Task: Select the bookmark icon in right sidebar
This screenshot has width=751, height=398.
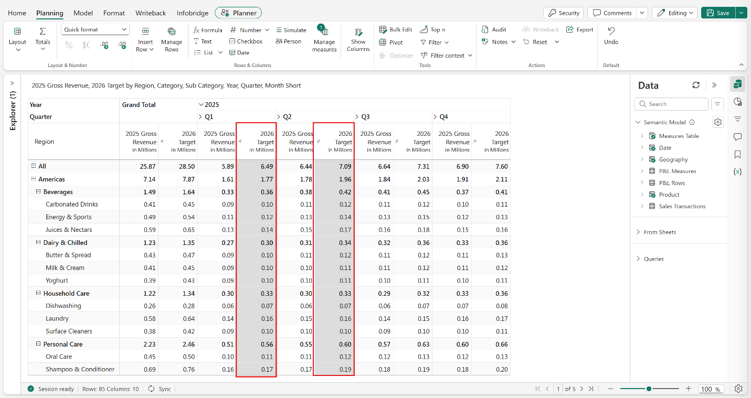Action: point(738,154)
